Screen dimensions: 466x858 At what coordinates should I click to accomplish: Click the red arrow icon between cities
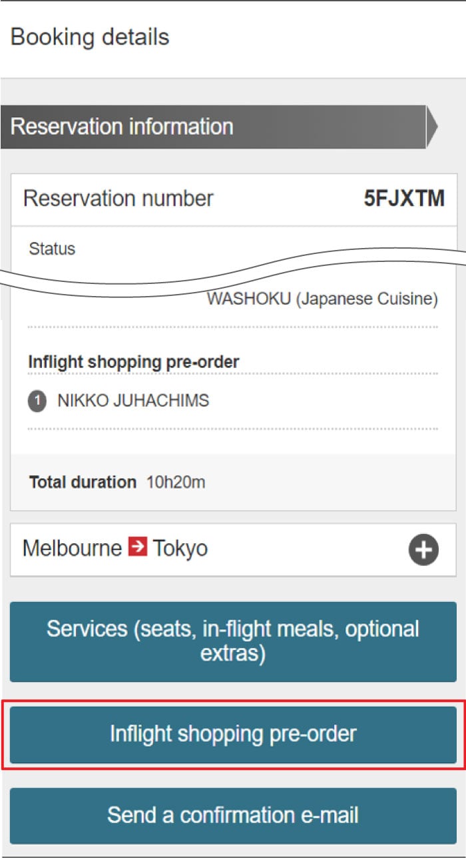point(138,549)
